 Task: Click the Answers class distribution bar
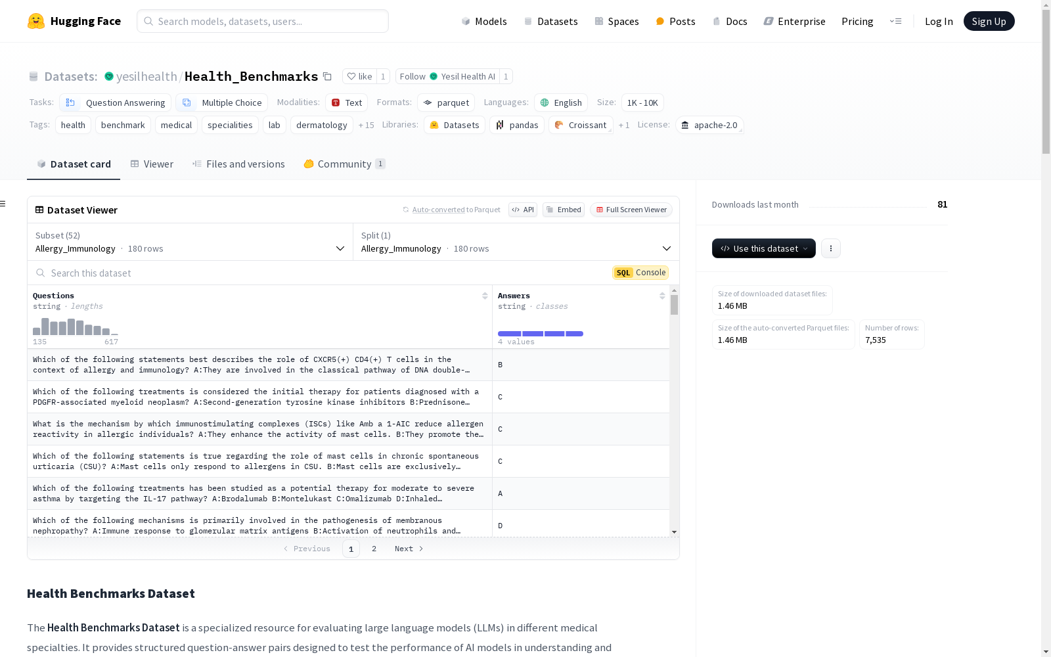541,334
